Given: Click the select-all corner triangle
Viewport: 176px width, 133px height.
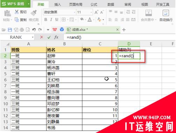Looking at the screenshot, I should click(x=8, y=44).
